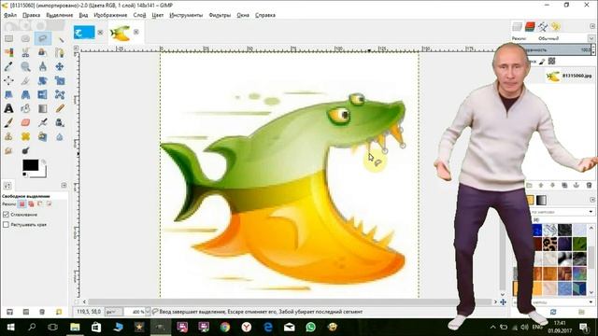Switch to the Channels dock tab

click(530, 26)
